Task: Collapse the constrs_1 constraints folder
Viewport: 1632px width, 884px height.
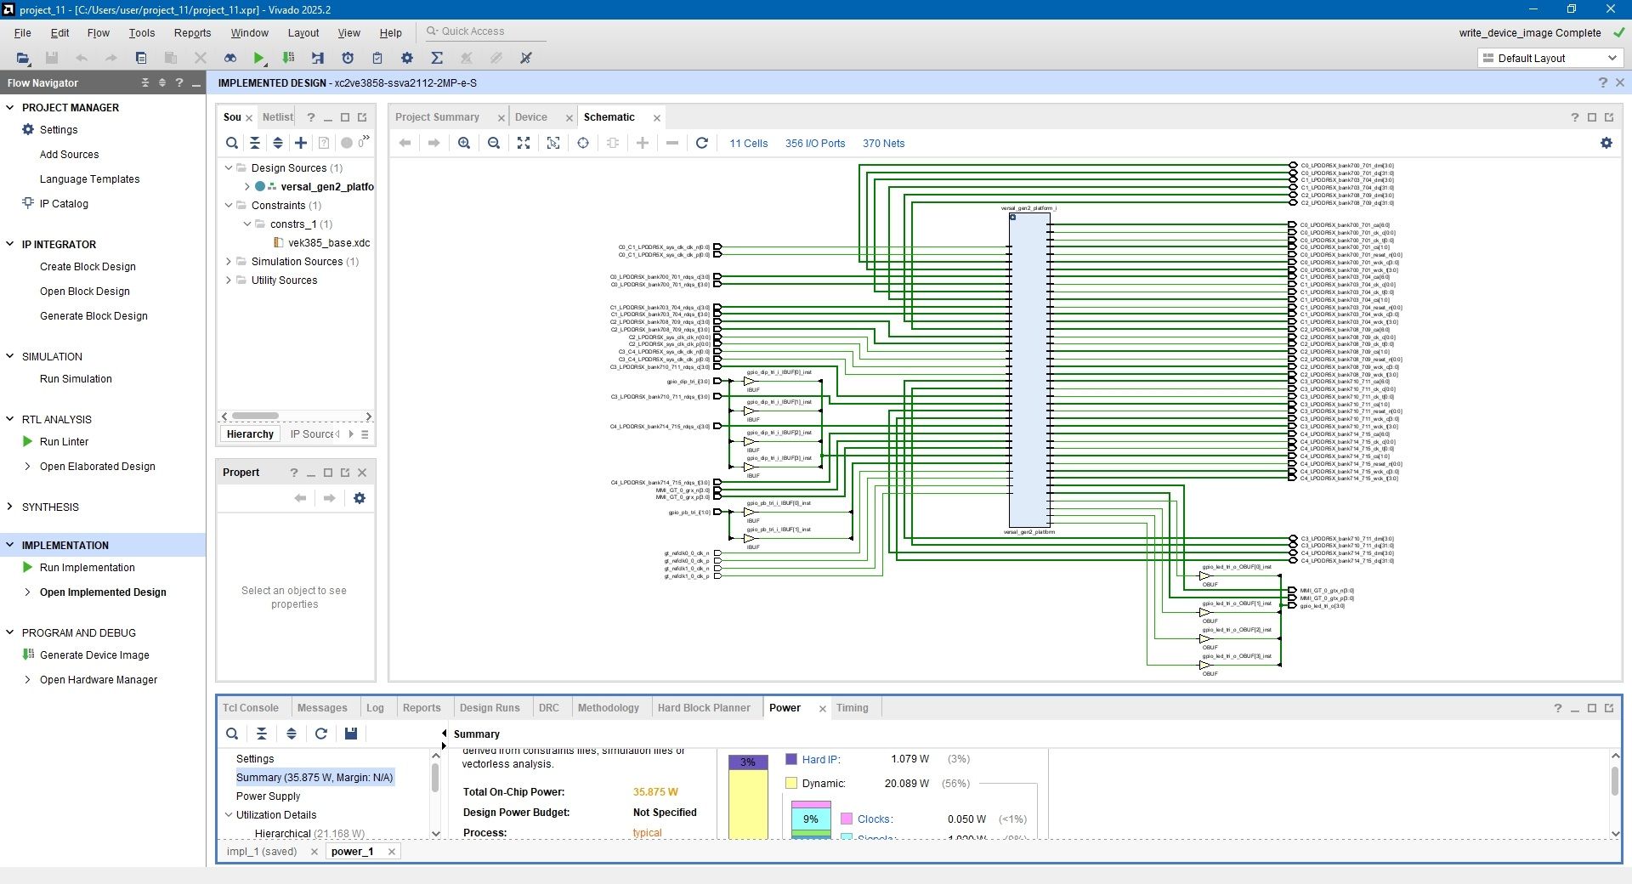Action: [x=246, y=224]
